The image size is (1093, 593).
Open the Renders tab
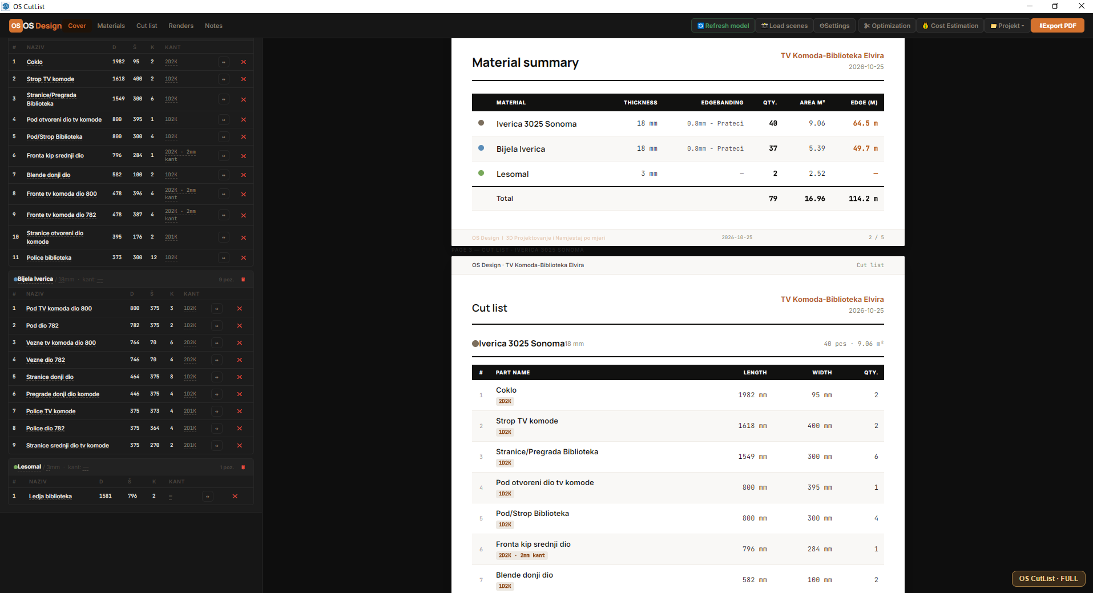[x=181, y=26]
